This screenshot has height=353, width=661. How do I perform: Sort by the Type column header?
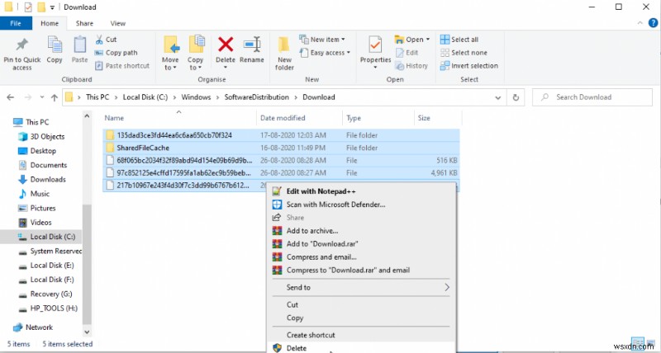(378, 118)
